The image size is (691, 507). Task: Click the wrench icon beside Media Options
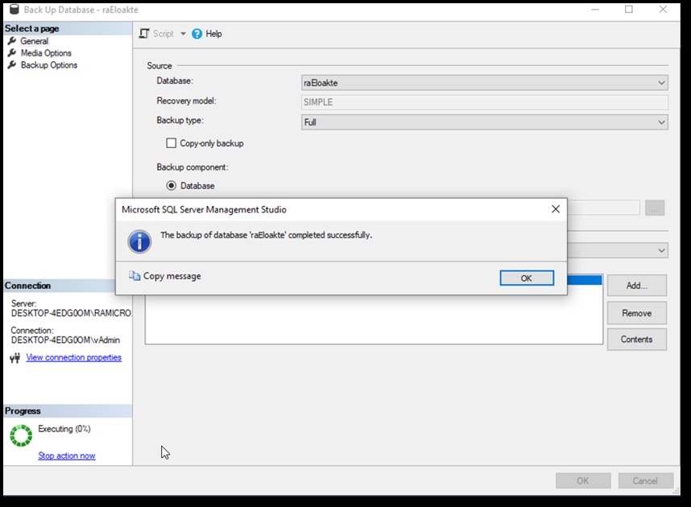tap(12, 53)
